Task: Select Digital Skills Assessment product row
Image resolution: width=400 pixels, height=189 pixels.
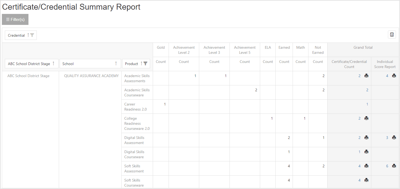Action: point(137,140)
